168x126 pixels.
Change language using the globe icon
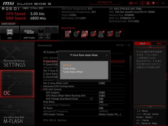pos(153,3)
